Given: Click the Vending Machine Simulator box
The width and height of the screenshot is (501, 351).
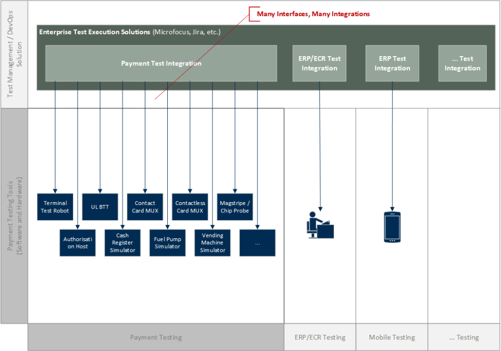Looking at the screenshot, I should tap(212, 243).
